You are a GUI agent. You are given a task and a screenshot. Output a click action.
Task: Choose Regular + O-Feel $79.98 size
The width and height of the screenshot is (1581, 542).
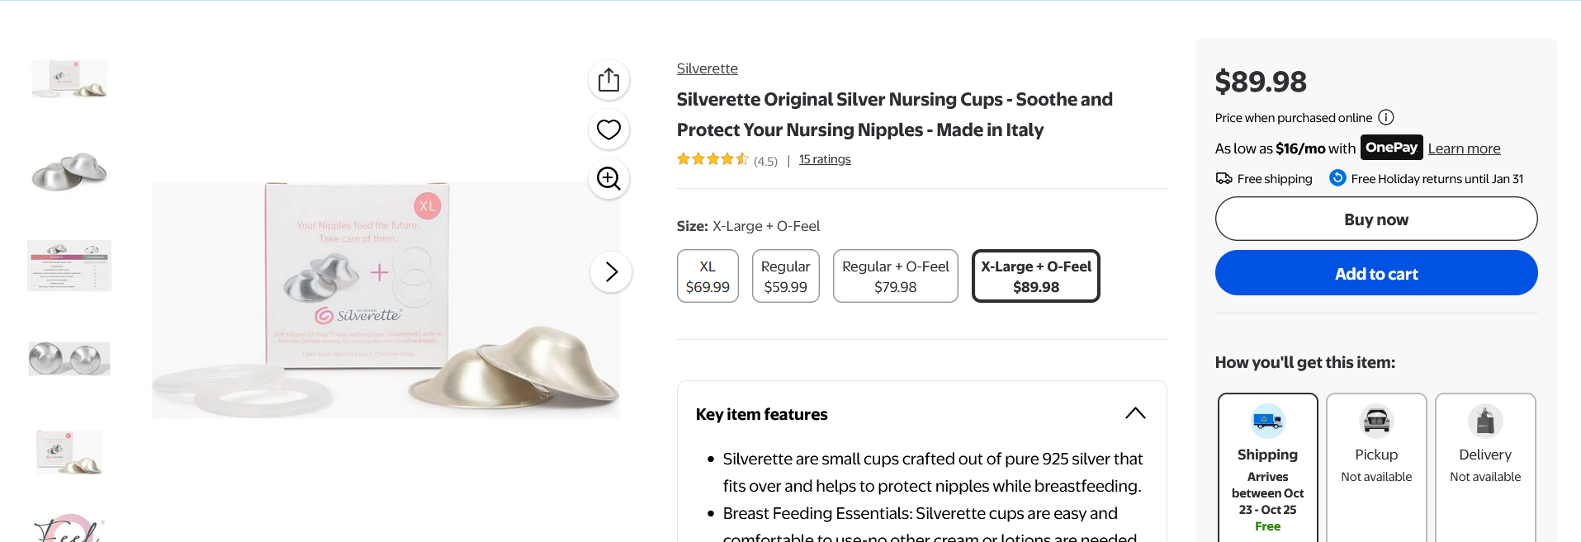pos(895,276)
